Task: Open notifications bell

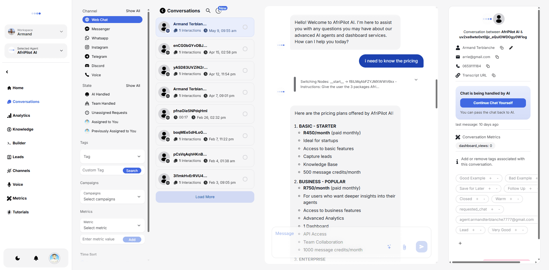Action: tap(36, 258)
